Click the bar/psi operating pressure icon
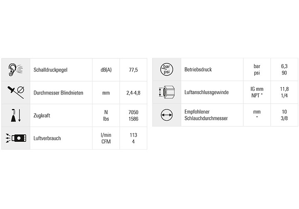Image resolution: width=299 pixels, height=209 pixels. (166, 69)
